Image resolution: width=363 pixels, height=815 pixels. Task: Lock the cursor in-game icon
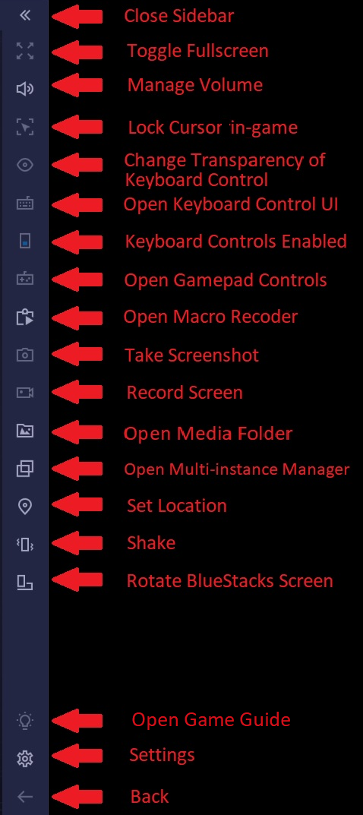click(25, 127)
